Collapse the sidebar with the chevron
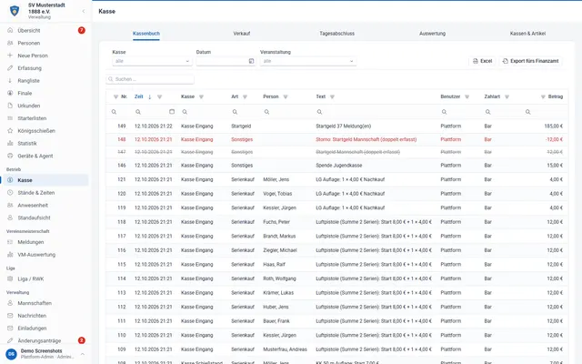Screen dimensions: 582x364 pos(84,11)
